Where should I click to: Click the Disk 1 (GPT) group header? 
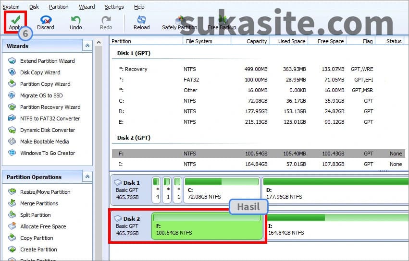pyautogui.click(x=134, y=53)
